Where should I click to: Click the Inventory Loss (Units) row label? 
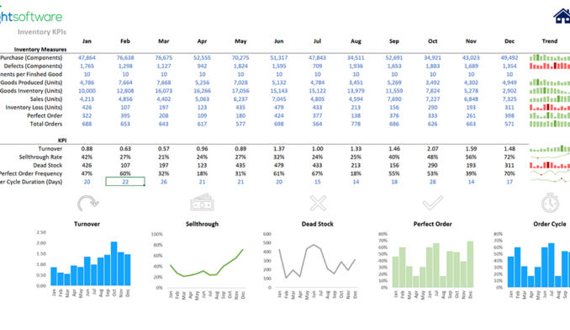(34, 107)
